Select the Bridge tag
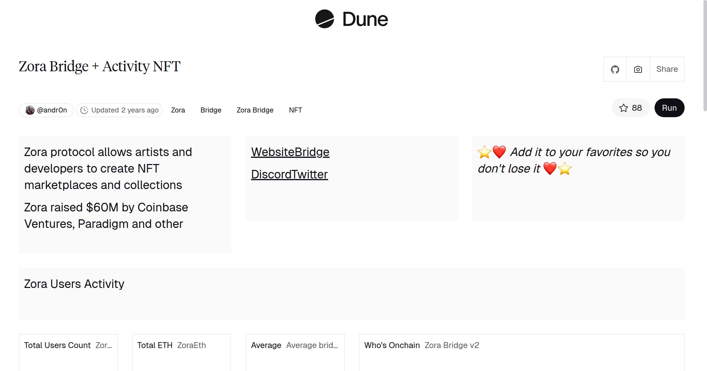 [211, 110]
